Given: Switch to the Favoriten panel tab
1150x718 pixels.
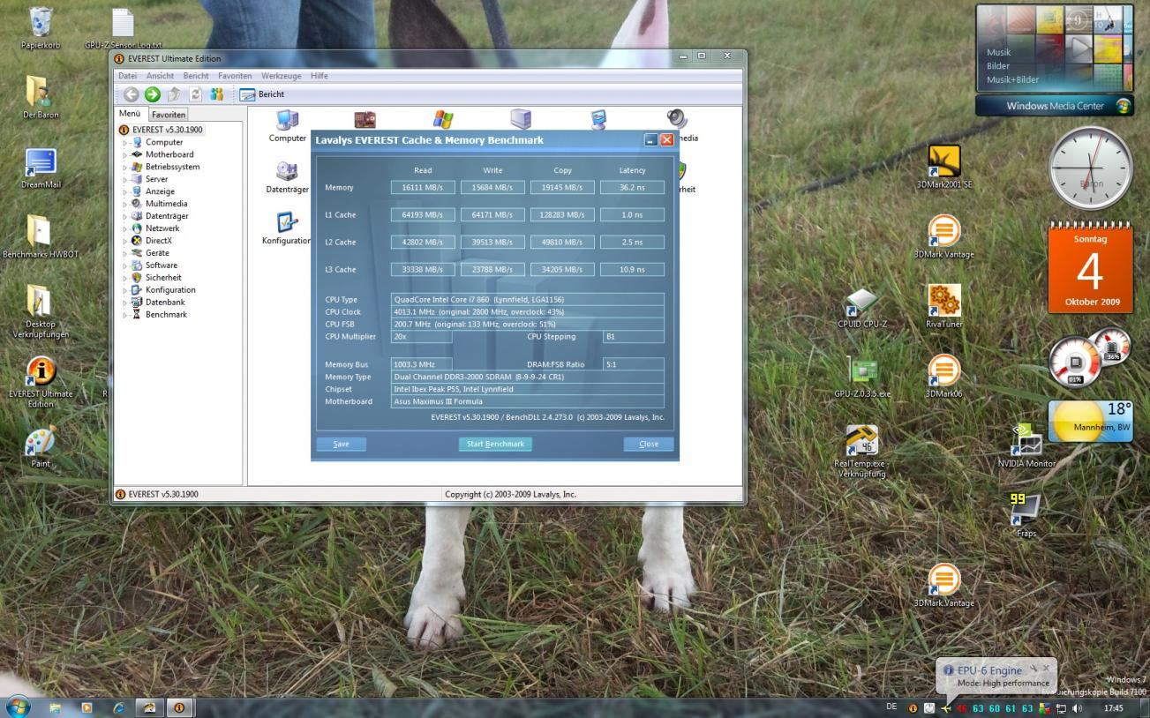Looking at the screenshot, I should tap(168, 115).
